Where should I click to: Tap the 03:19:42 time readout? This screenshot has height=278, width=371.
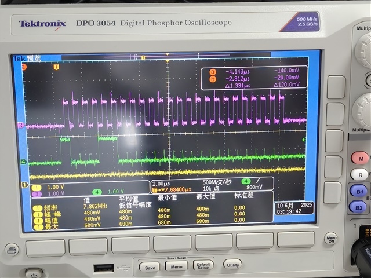click(289, 211)
